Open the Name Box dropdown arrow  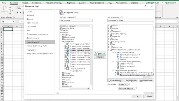[x=13, y=22]
